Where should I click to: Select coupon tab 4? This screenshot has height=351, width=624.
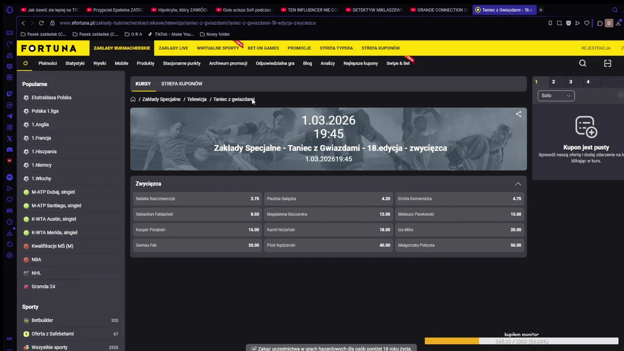(x=588, y=82)
